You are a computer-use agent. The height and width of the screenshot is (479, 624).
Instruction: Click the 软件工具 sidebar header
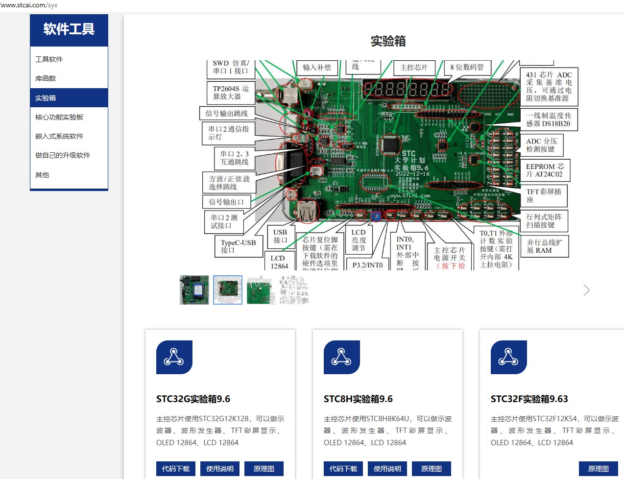[x=69, y=29]
